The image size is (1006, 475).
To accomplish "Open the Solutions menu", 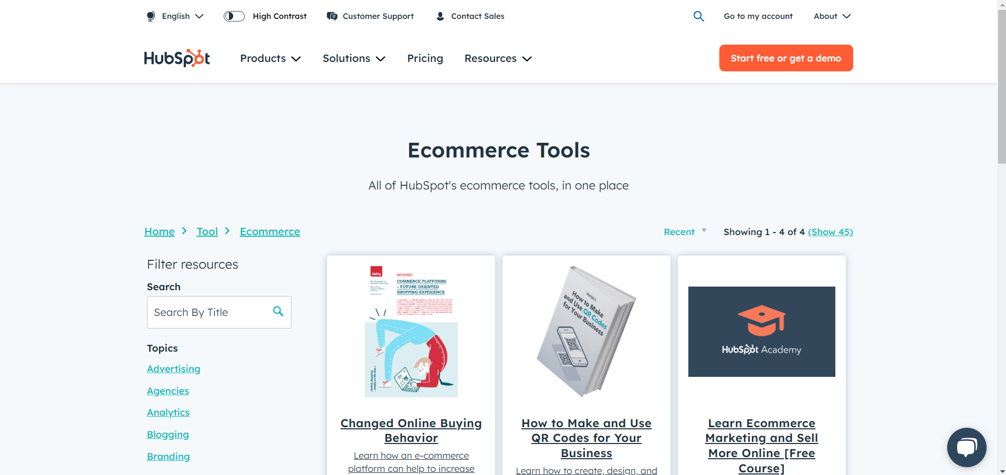I will coord(354,58).
